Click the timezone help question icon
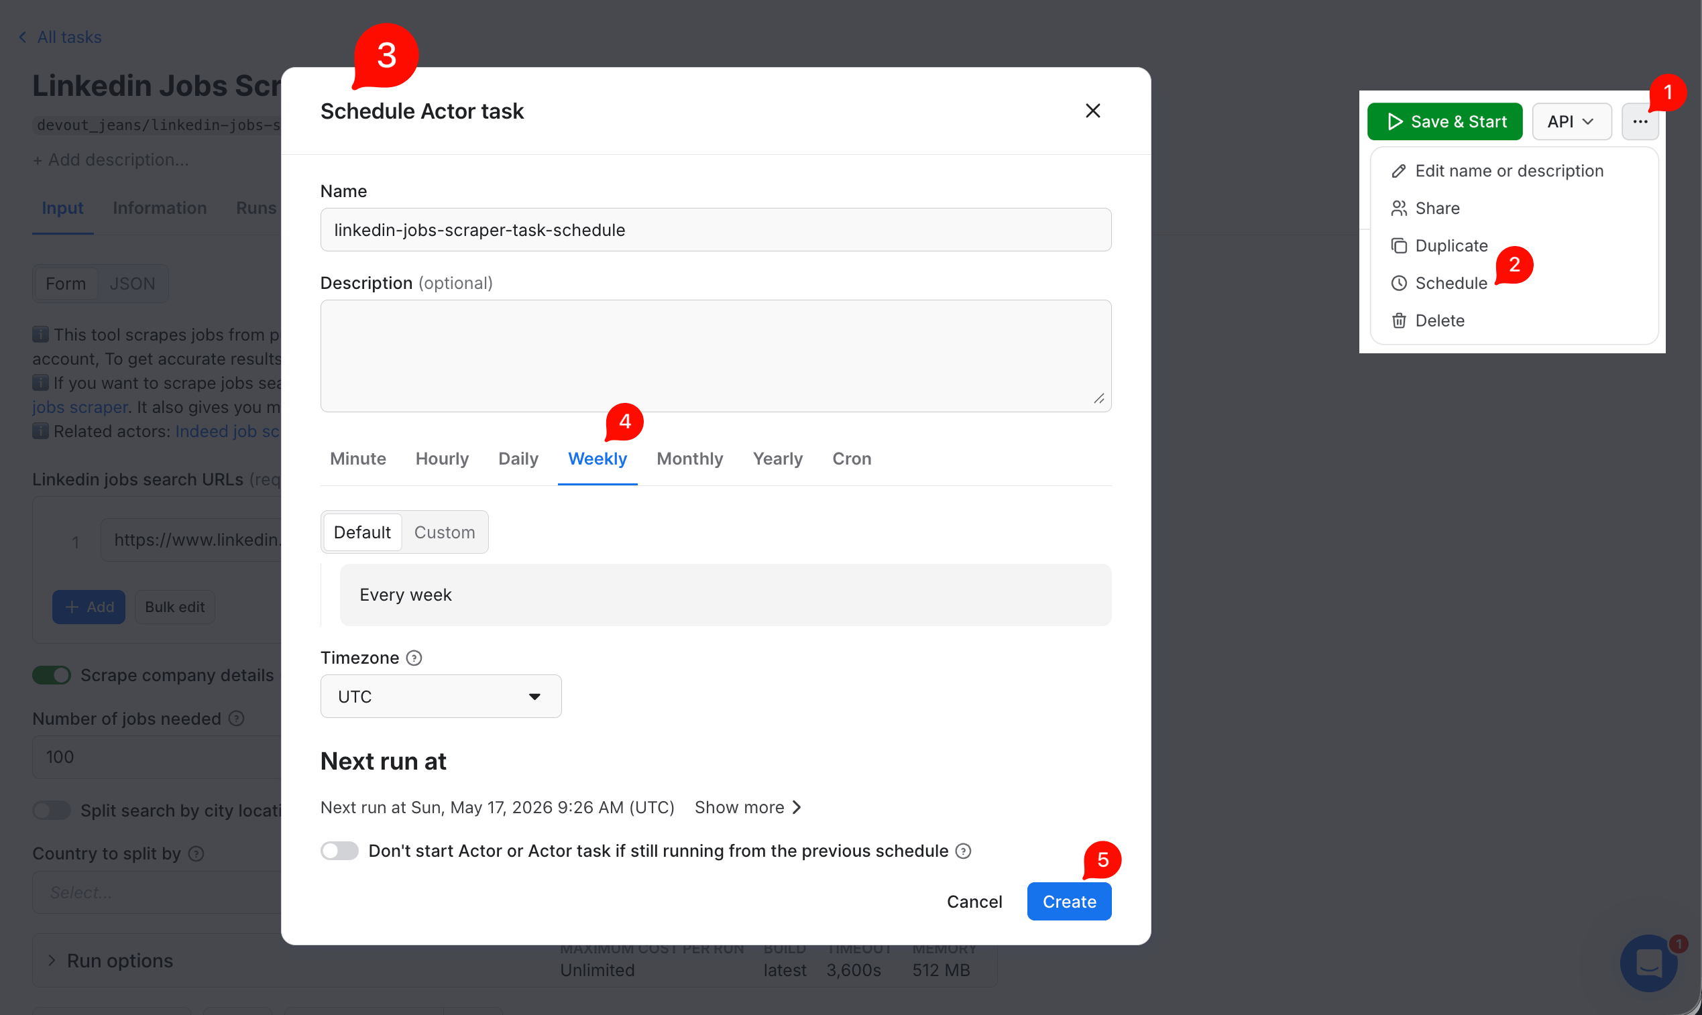The image size is (1702, 1015). (x=414, y=658)
